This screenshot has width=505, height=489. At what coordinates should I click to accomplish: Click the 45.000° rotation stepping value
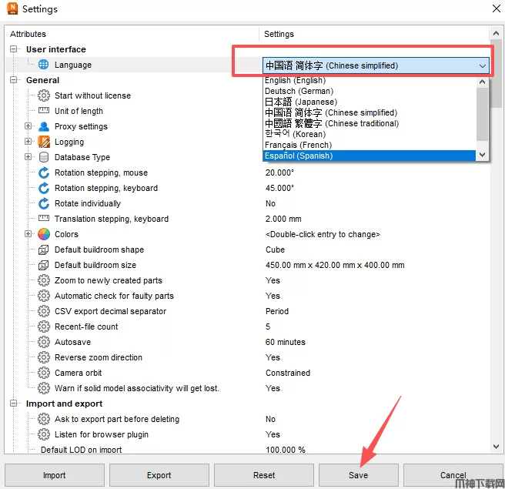(x=279, y=188)
